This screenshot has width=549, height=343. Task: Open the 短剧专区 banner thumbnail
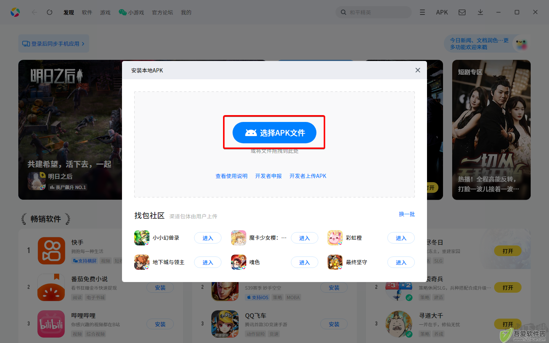click(491, 130)
